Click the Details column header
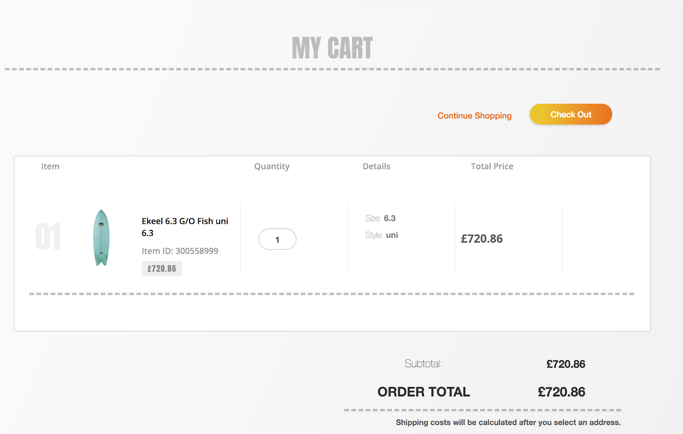This screenshot has height=434, width=683. pos(377,167)
